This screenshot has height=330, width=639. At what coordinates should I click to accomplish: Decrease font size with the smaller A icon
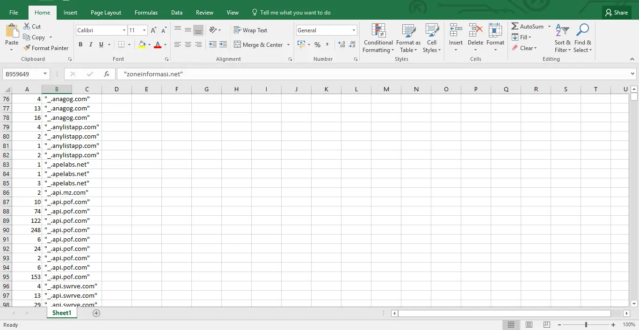164,30
